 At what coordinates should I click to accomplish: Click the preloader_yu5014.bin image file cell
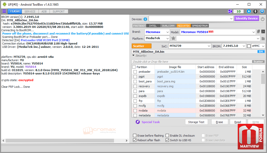[175, 72]
